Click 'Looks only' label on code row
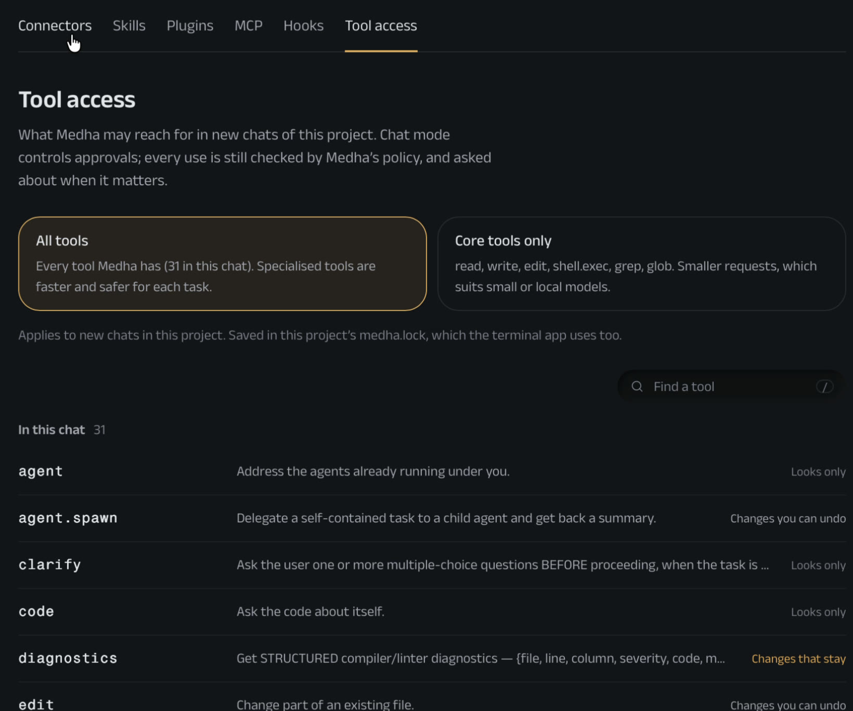The height and width of the screenshot is (711, 853). coord(818,612)
